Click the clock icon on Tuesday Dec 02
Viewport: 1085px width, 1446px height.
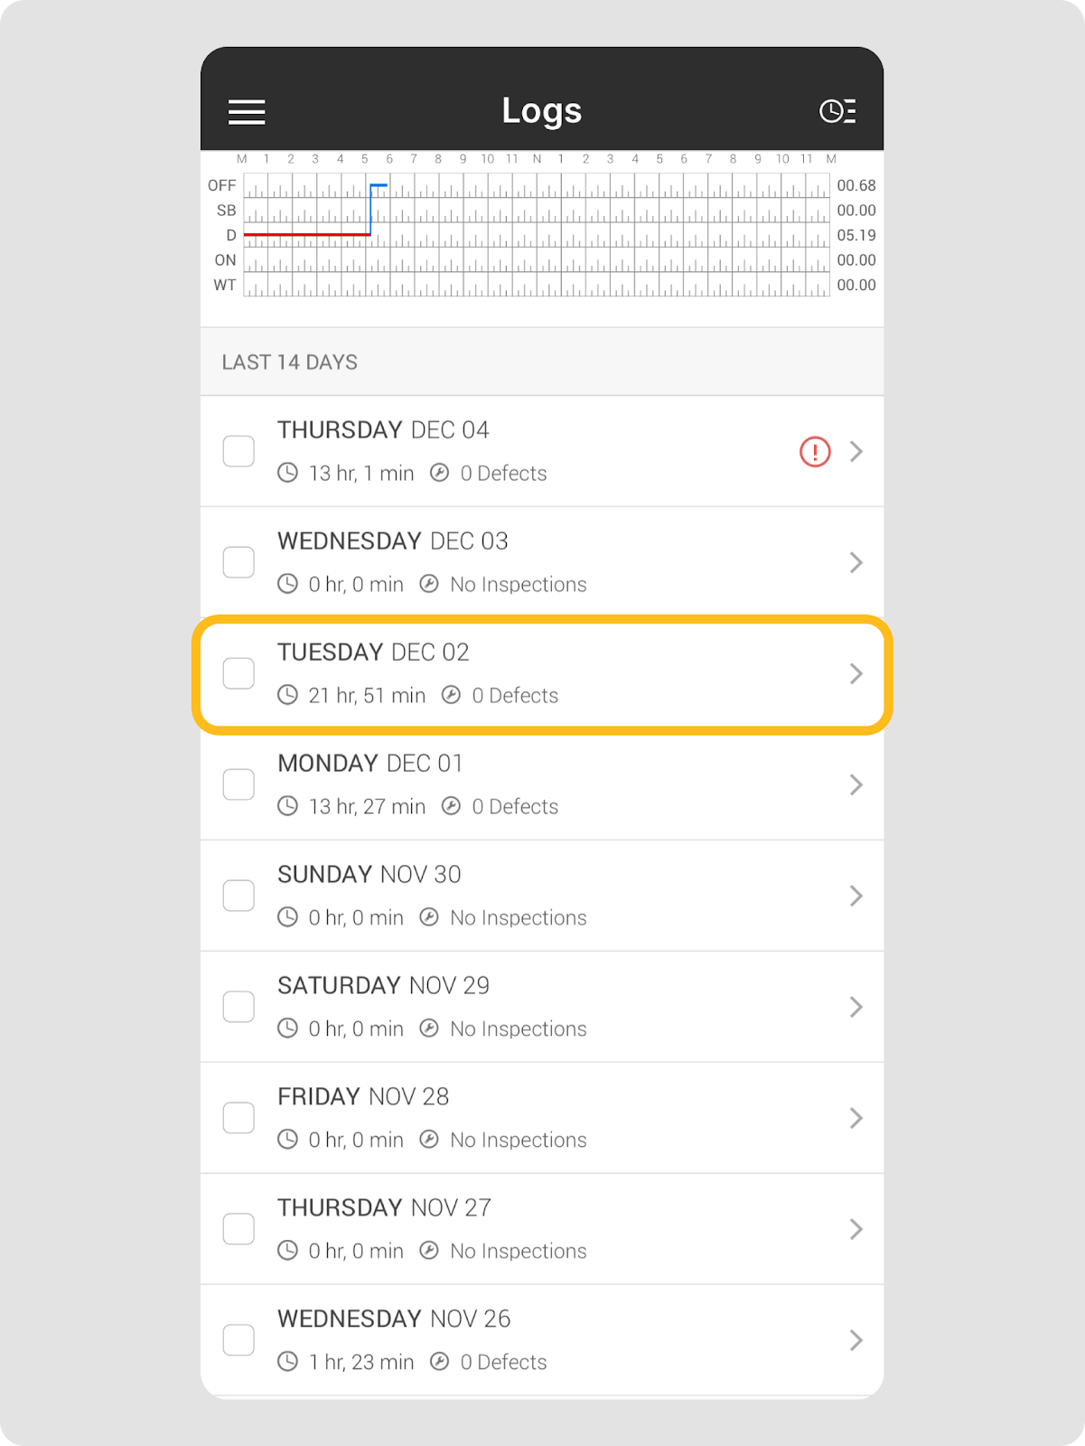pos(287,695)
